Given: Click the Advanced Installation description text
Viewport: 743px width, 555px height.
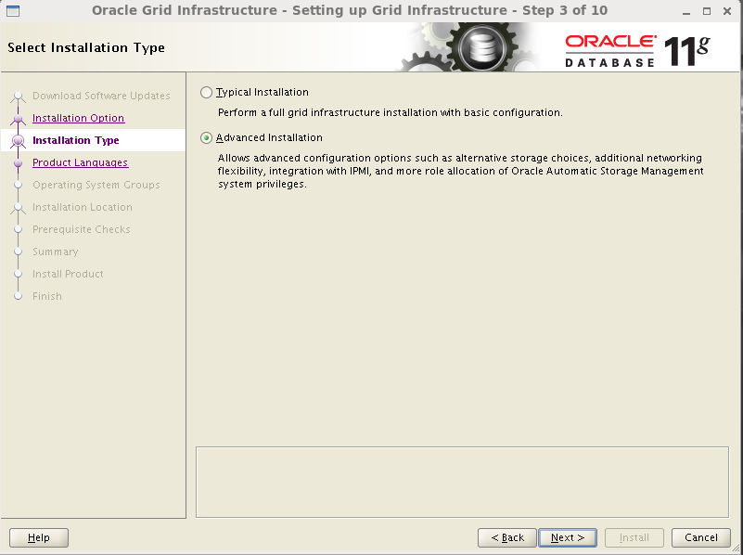Looking at the screenshot, I should [x=460, y=172].
